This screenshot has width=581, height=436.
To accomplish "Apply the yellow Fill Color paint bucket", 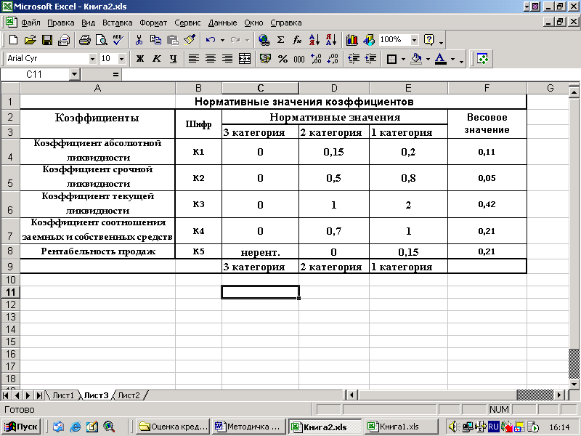I will click(x=416, y=59).
